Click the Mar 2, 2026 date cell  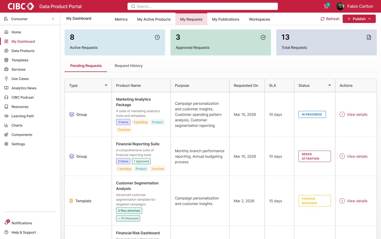point(244,201)
